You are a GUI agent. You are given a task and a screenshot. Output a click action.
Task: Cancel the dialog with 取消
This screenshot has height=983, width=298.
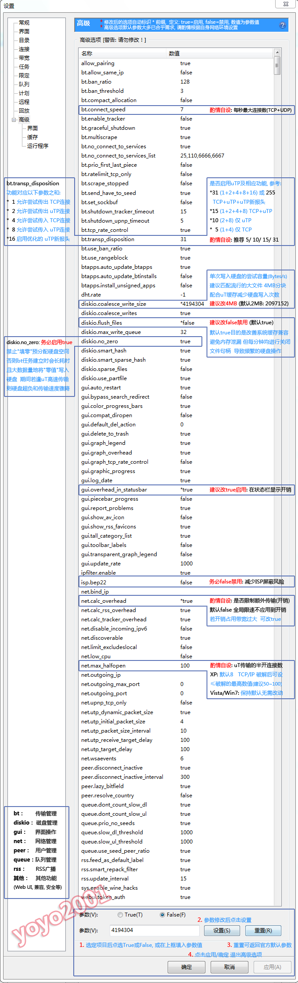click(x=229, y=967)
